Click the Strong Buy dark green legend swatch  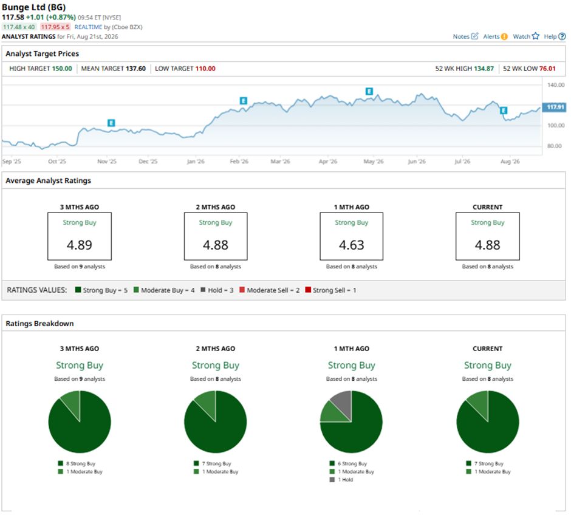(78, 290)
